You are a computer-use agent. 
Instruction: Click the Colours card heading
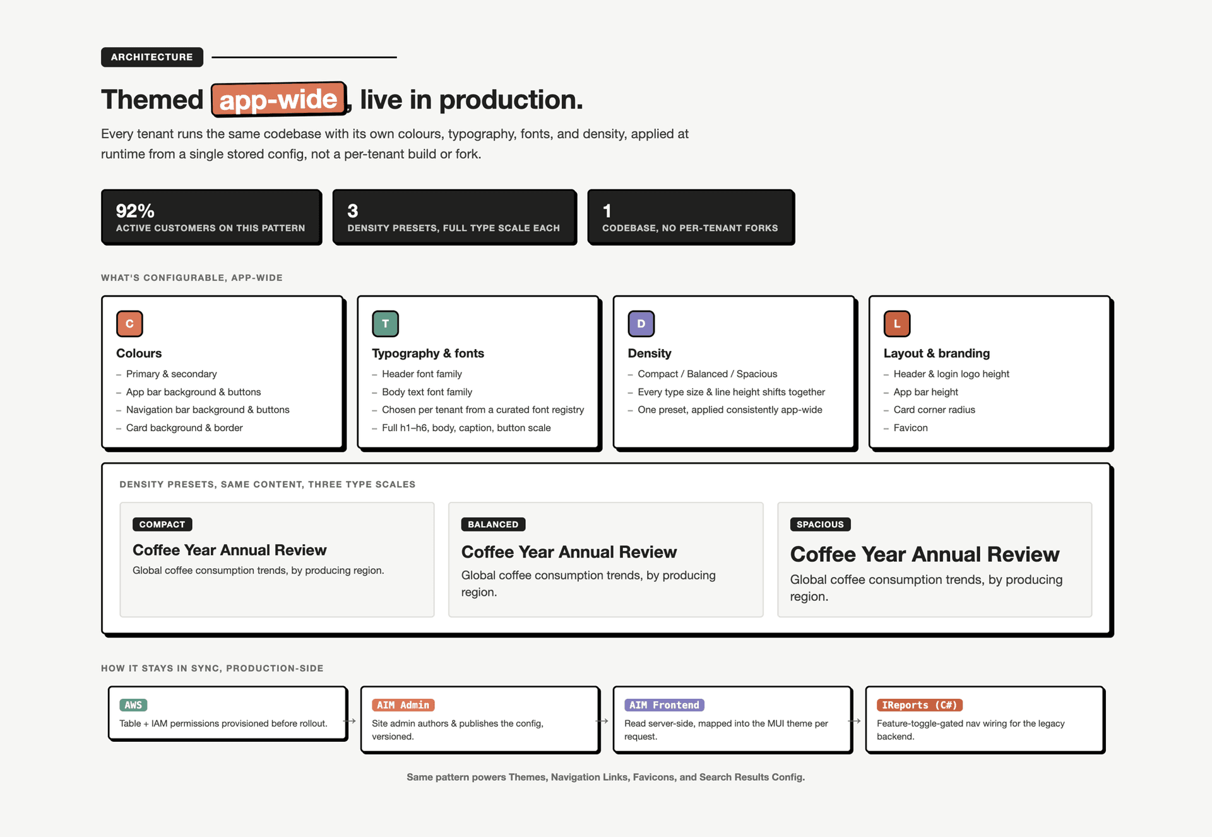[x=139, y=353]
